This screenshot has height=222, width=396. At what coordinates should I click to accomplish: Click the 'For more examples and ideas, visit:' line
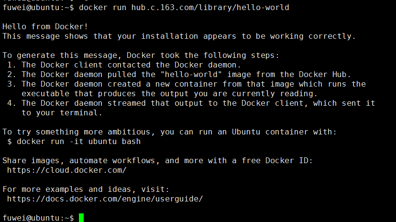point(86,189)
